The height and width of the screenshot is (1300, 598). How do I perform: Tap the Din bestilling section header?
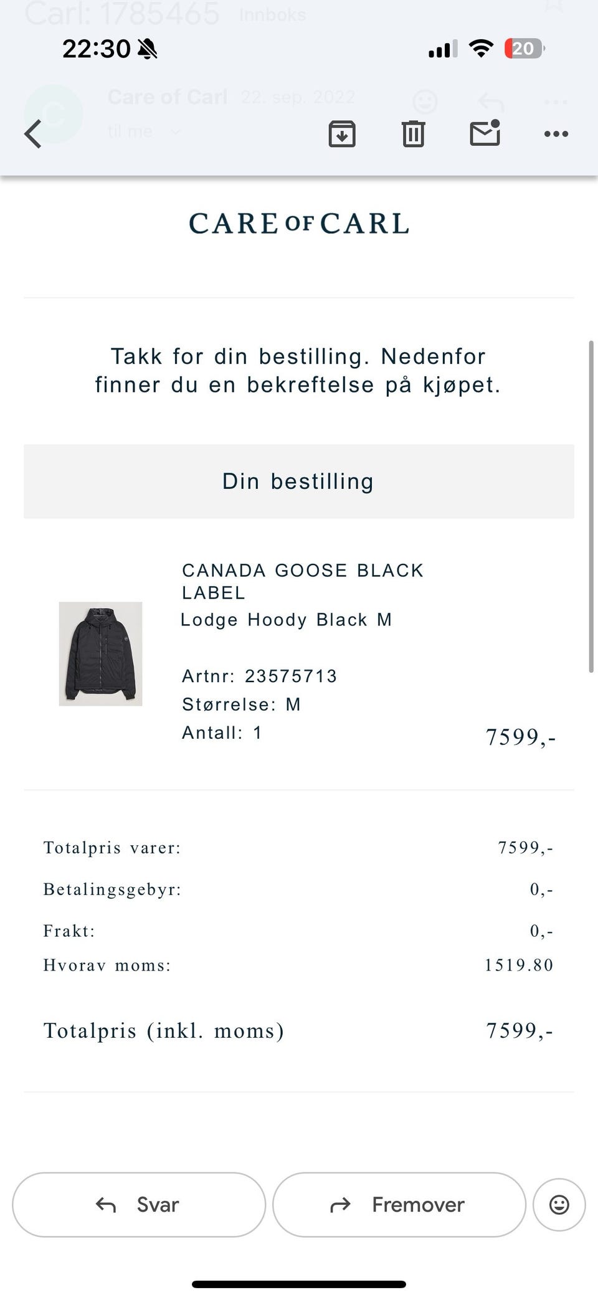pyautogui.click(x=298, y=482)
